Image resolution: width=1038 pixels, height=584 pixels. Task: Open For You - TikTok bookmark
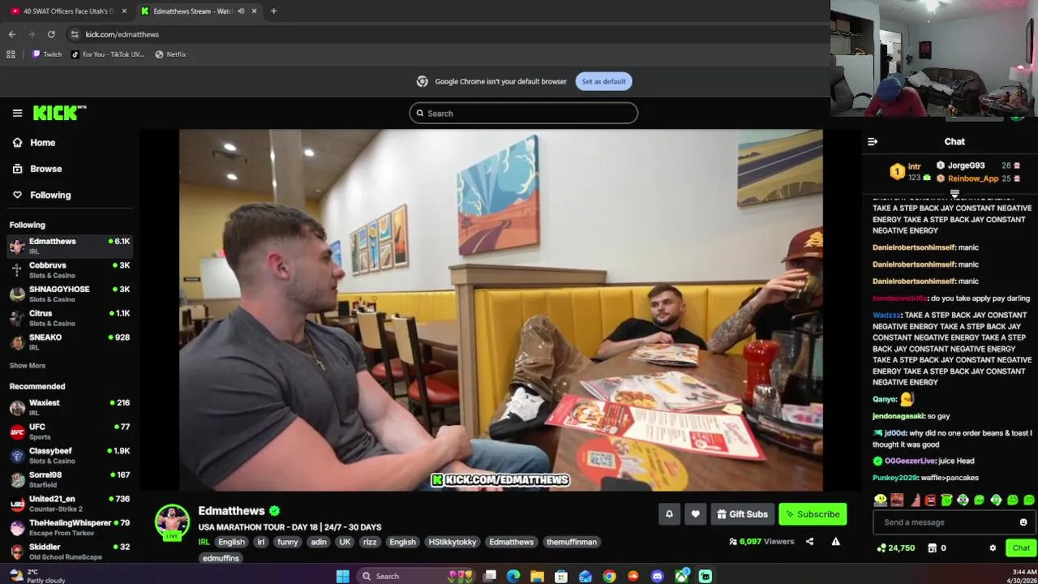(107, 54)
